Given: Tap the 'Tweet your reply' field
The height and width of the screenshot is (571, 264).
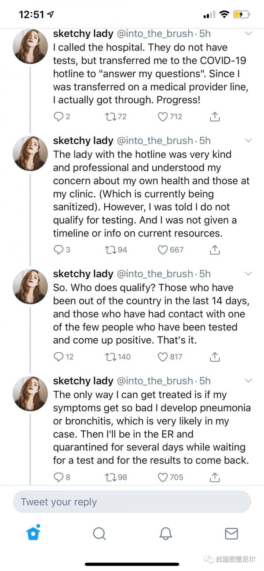Looking at the screenshot, I should point(132,502).
